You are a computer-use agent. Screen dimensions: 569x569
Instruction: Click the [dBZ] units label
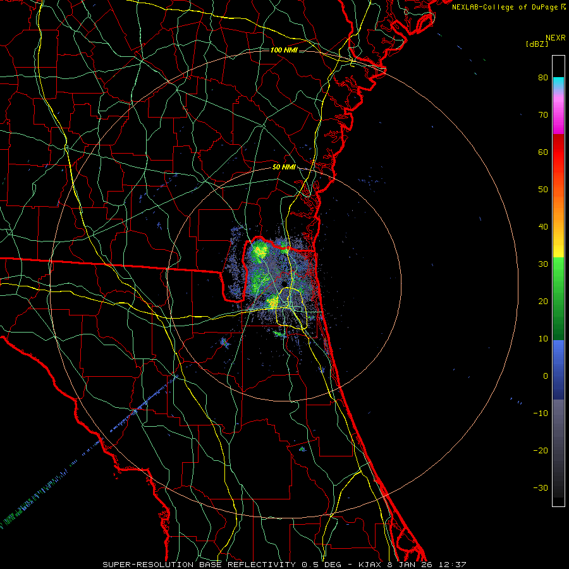click(537, 44)
